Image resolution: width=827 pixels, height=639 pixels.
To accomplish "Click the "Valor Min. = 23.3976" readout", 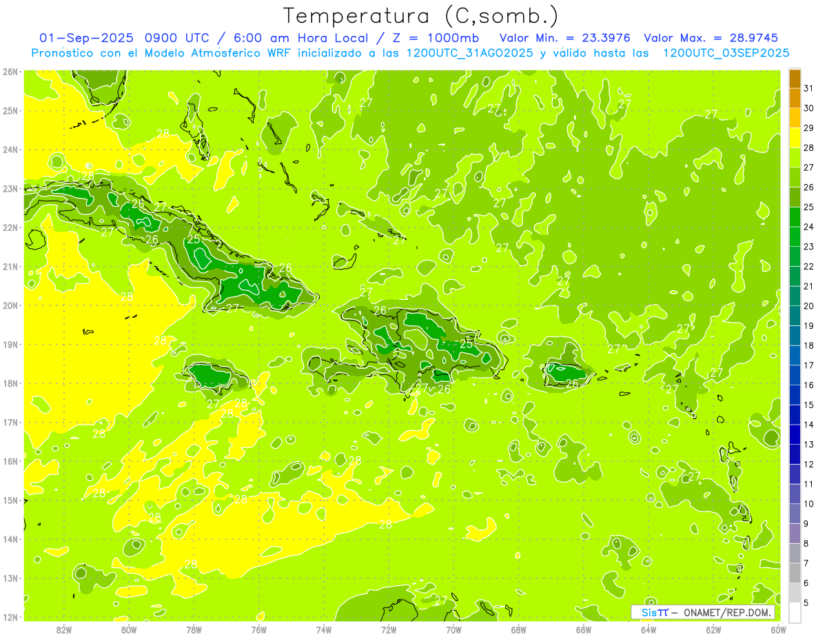I will [x=564, y=38].
